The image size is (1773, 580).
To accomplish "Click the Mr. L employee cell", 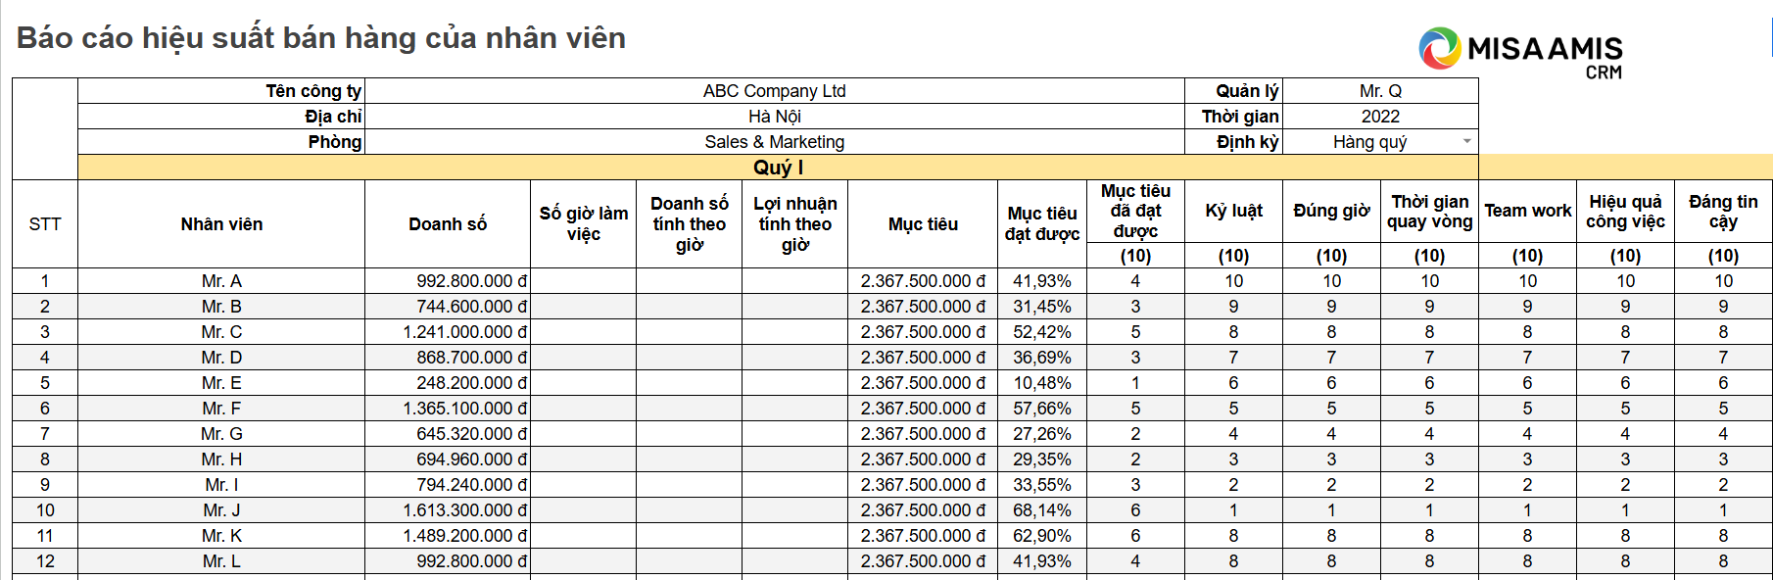I will pos(221,561).
